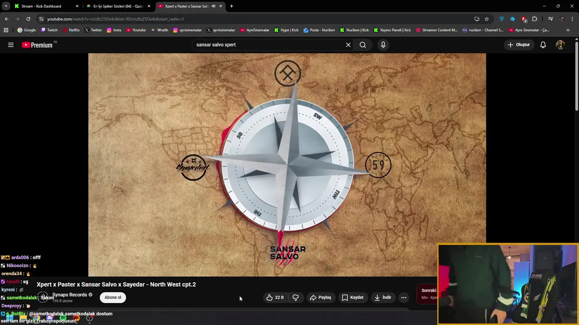
Task: Download the video with İndir
Action: (x=382, y=297)
